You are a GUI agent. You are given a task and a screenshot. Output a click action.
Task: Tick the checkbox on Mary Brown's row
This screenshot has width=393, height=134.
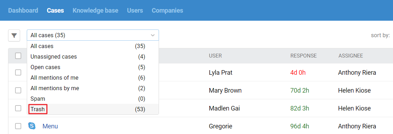pyautogui.click(x=18, y=91)
